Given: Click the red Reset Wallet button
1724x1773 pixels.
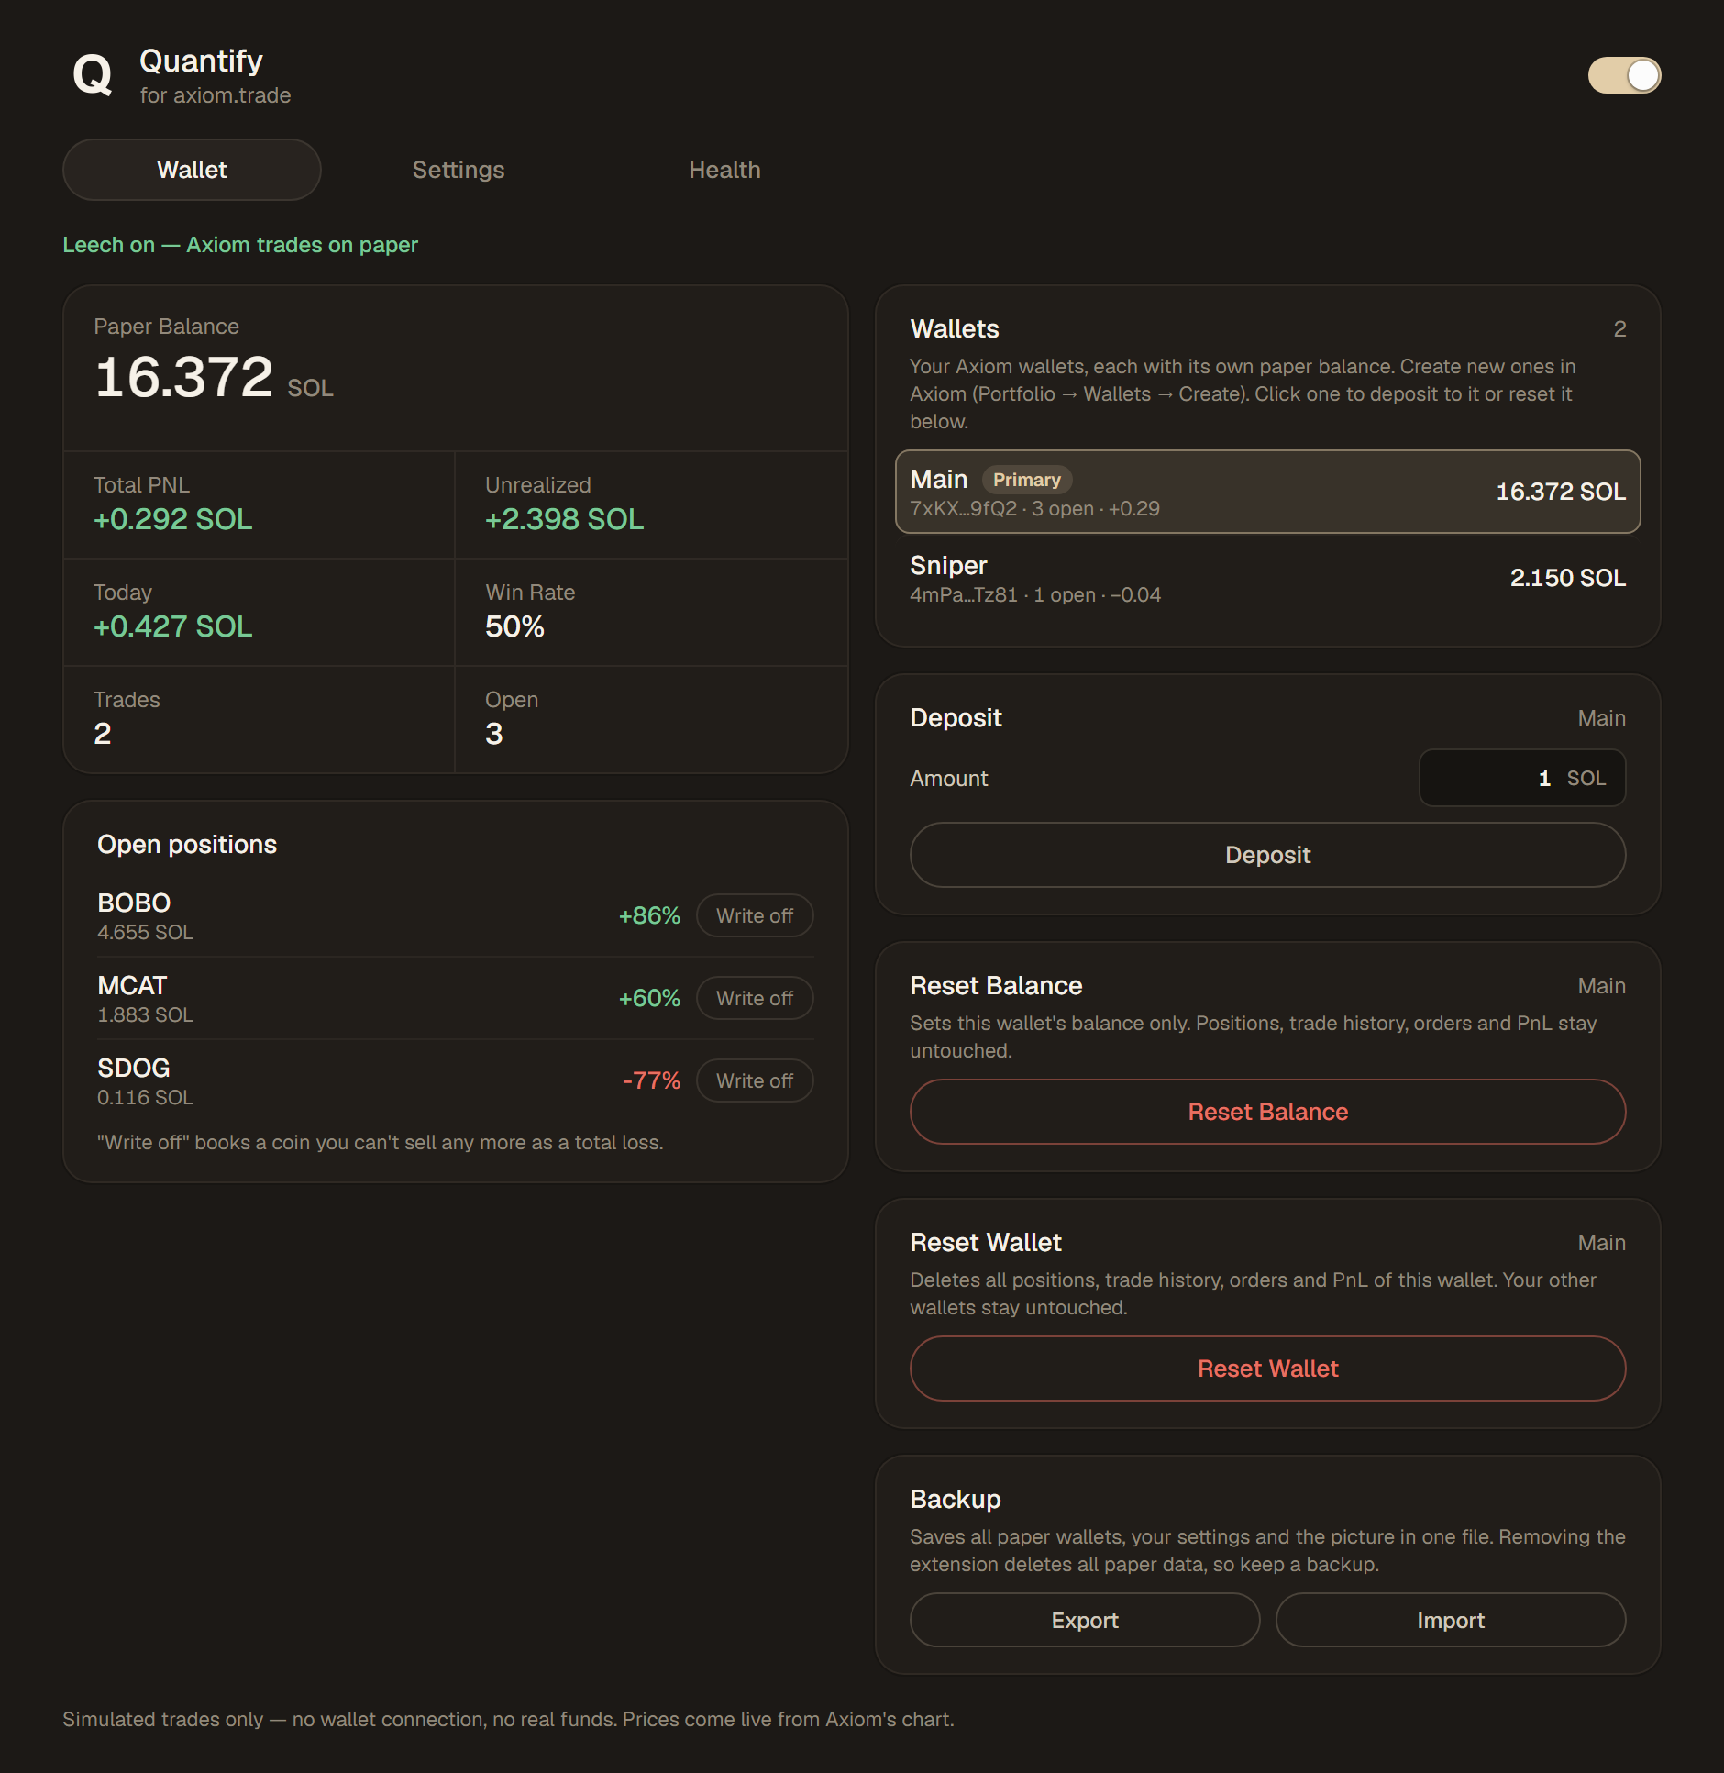Looking at the screenshot, I should [1267, 1369].
